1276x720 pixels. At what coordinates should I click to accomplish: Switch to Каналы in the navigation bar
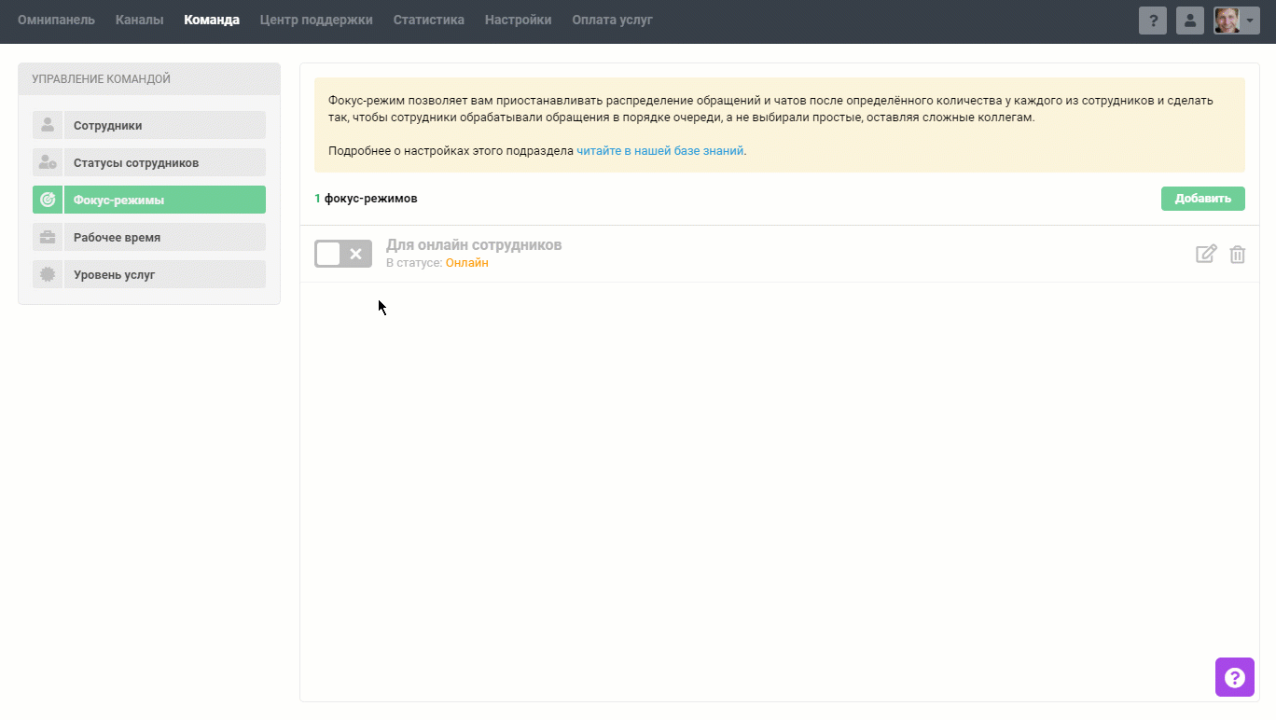coord(139,20)
